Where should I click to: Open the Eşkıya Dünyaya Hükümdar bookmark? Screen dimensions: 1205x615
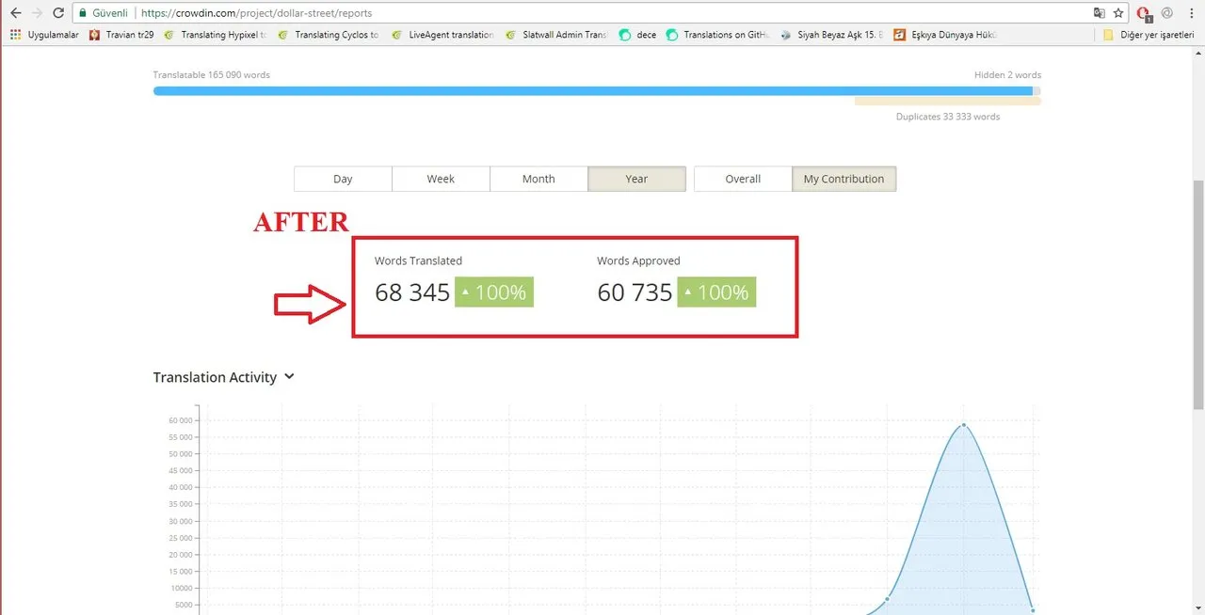945,35
